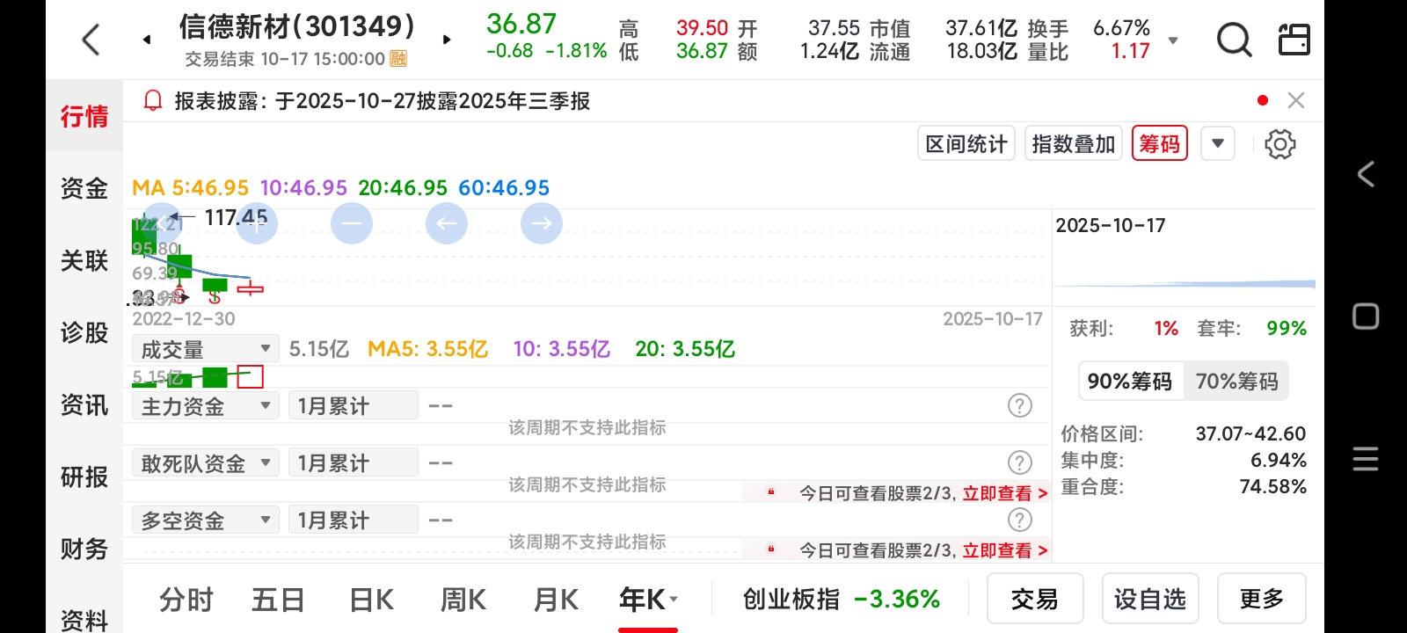Open help icon for 多空资金 row
The height and width of the screenshot is (633, 1407).
(x=1019, y=520)
